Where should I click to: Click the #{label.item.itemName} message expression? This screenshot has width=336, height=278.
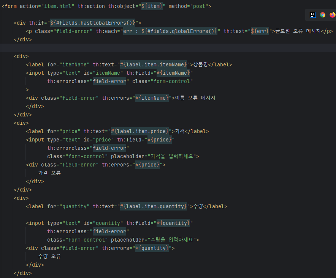click(154, 64)
